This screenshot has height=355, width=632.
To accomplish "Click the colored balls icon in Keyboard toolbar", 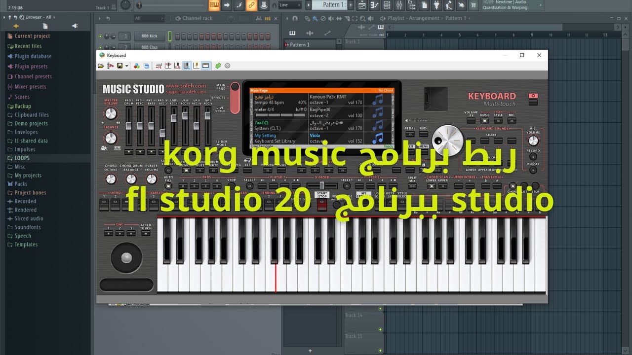I will [x=137, y=66].
